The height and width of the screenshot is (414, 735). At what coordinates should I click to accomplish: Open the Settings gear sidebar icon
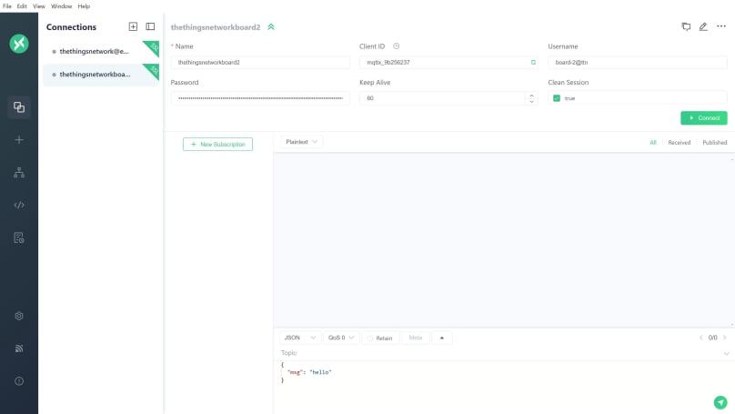(x=19, y=316)
